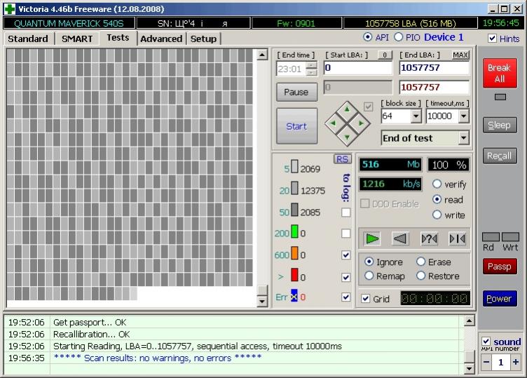Open the Advanced tab
The image size is (527, 378).
coord(161,39)
